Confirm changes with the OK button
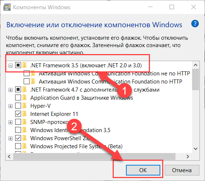205x181 pixels. (x=143, y=170)
